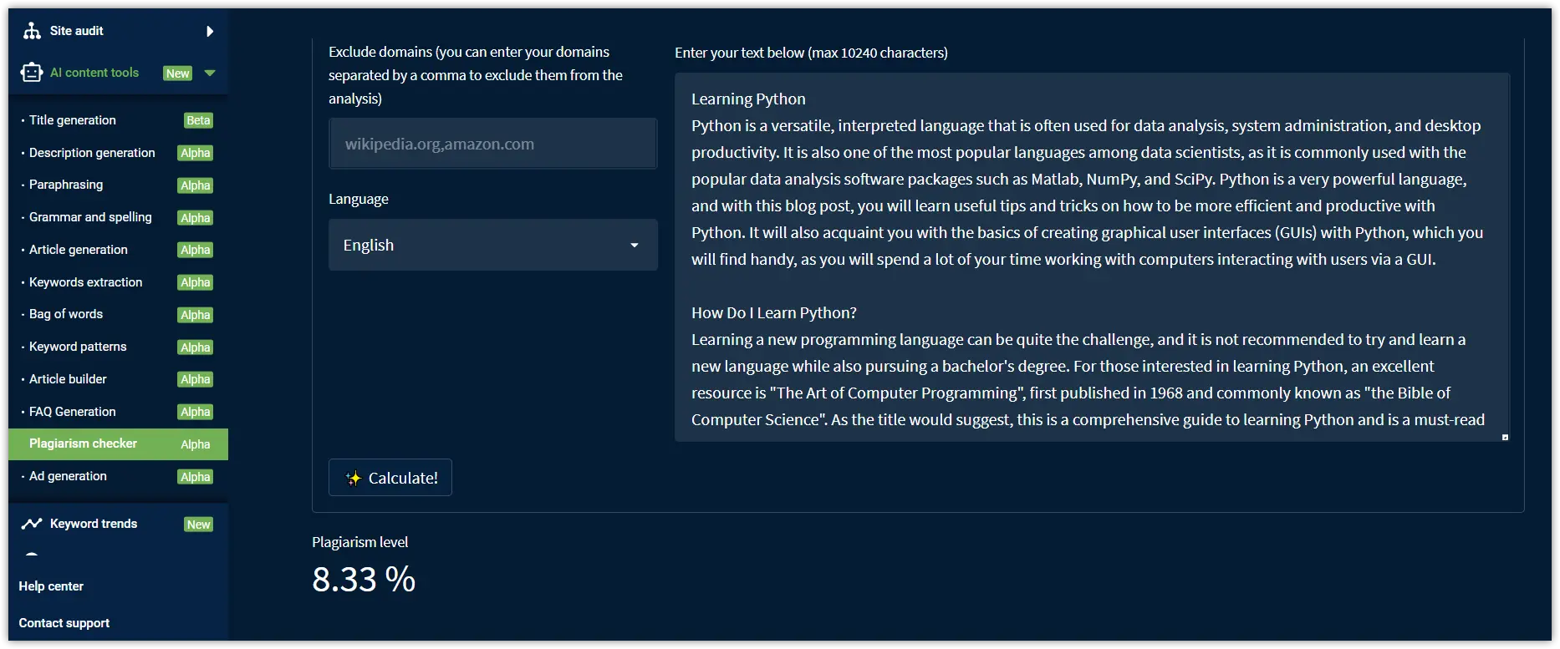Open the Help center

(51, 586)
